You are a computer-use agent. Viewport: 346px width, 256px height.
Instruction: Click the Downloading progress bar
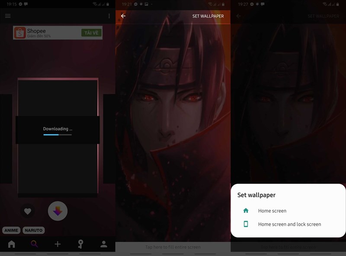tap(58, 135)
